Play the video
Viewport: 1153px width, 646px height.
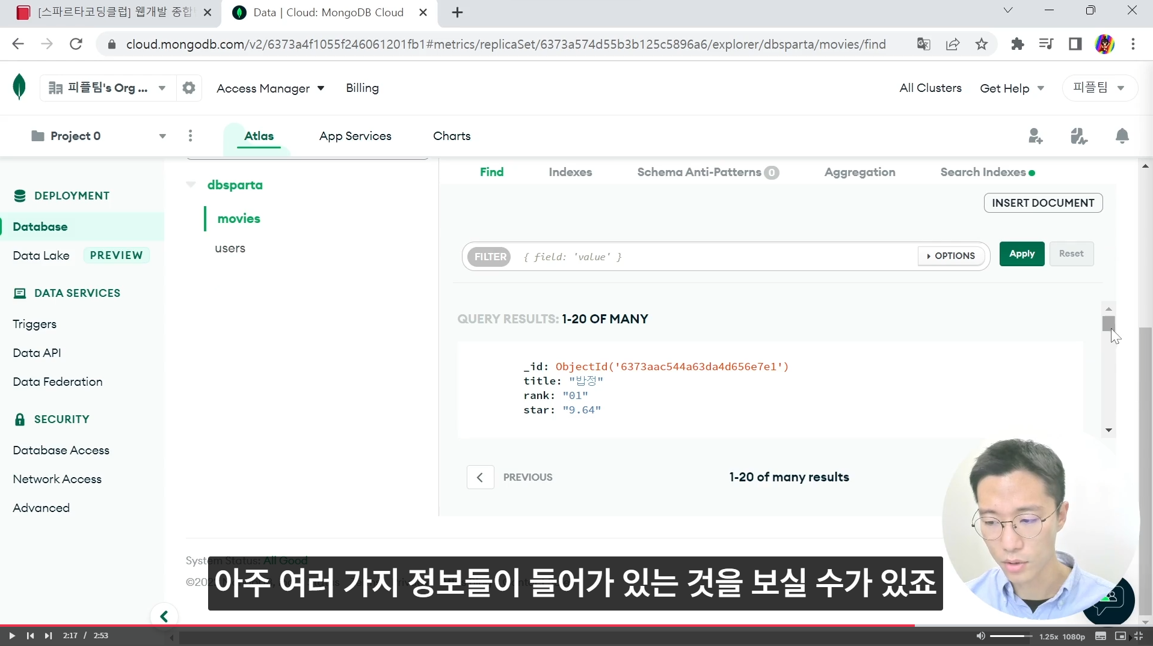point(11,636)
